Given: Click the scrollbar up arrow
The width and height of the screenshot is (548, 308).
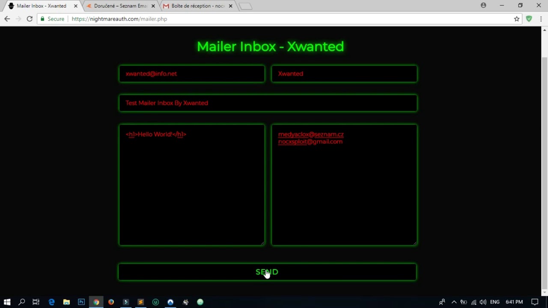Looking at the screenshot, I should (x=545, y=30).
